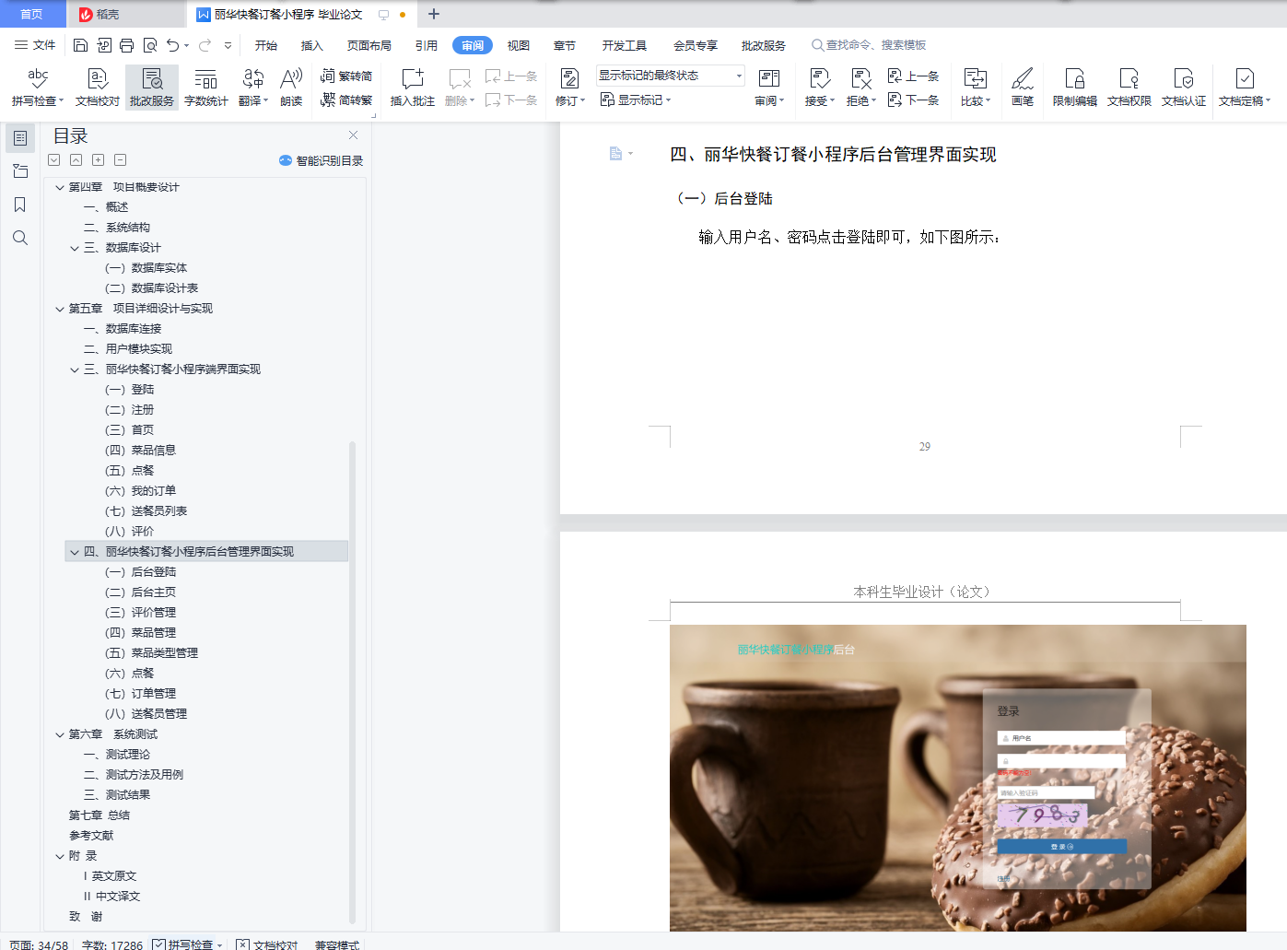The image size is (1287, 950).
Task: Click the Undo arrow icon
Action: click(x=172, y=45)
